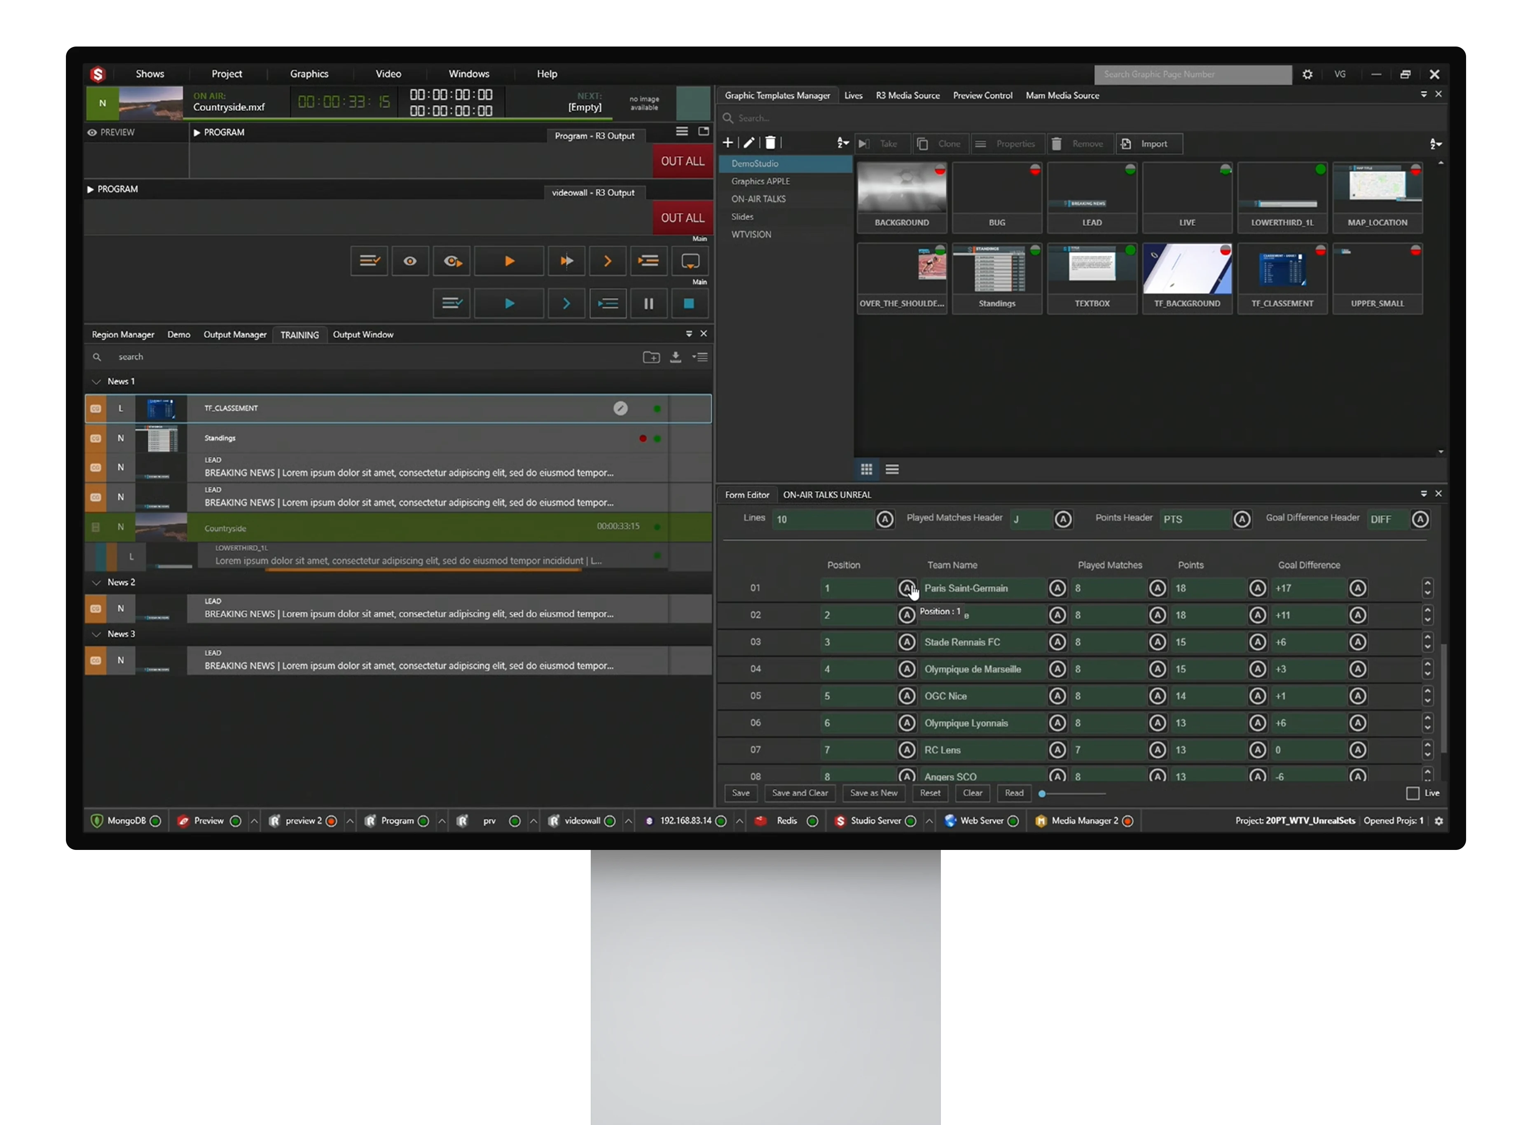This screenshot has width=1525, height=1125.
Task: Click the eye preview icon button
Action: pos(410,261)
